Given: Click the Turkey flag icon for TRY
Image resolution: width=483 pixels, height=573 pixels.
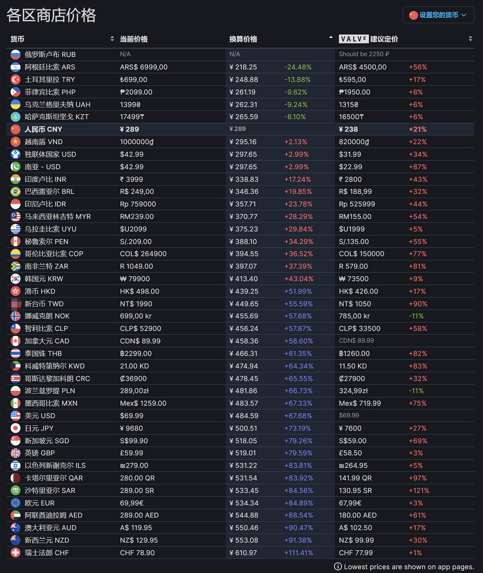Looking at the screenshot, I should [16, 80].
